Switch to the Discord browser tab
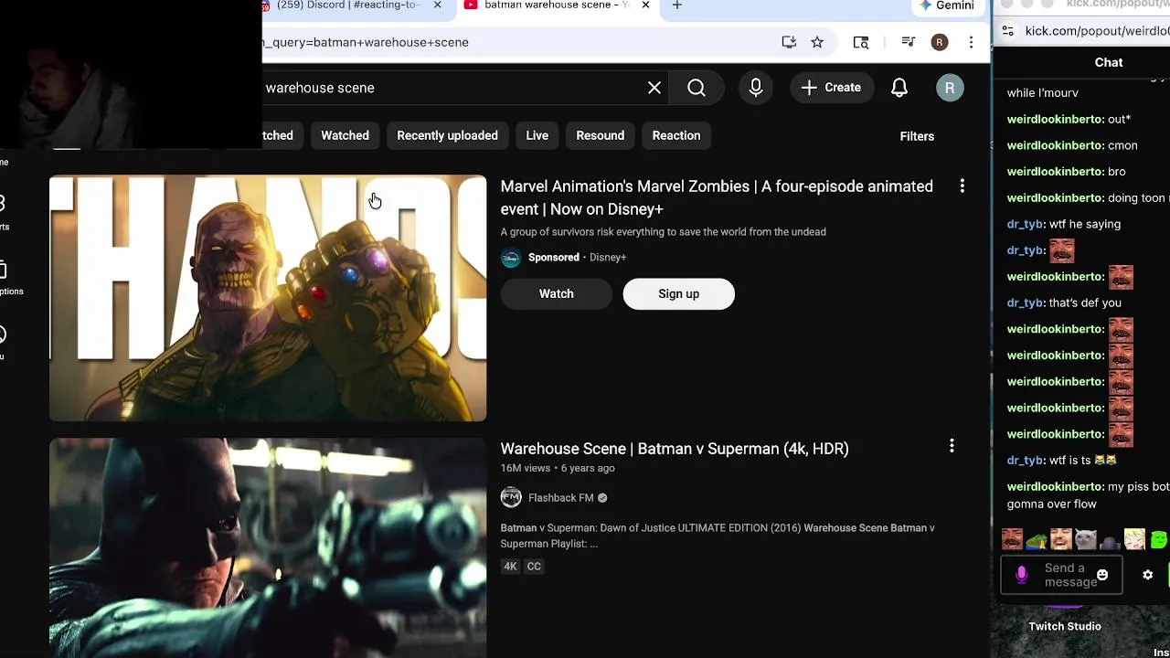This screenshot has width=1170, height=658. (348, 5)
